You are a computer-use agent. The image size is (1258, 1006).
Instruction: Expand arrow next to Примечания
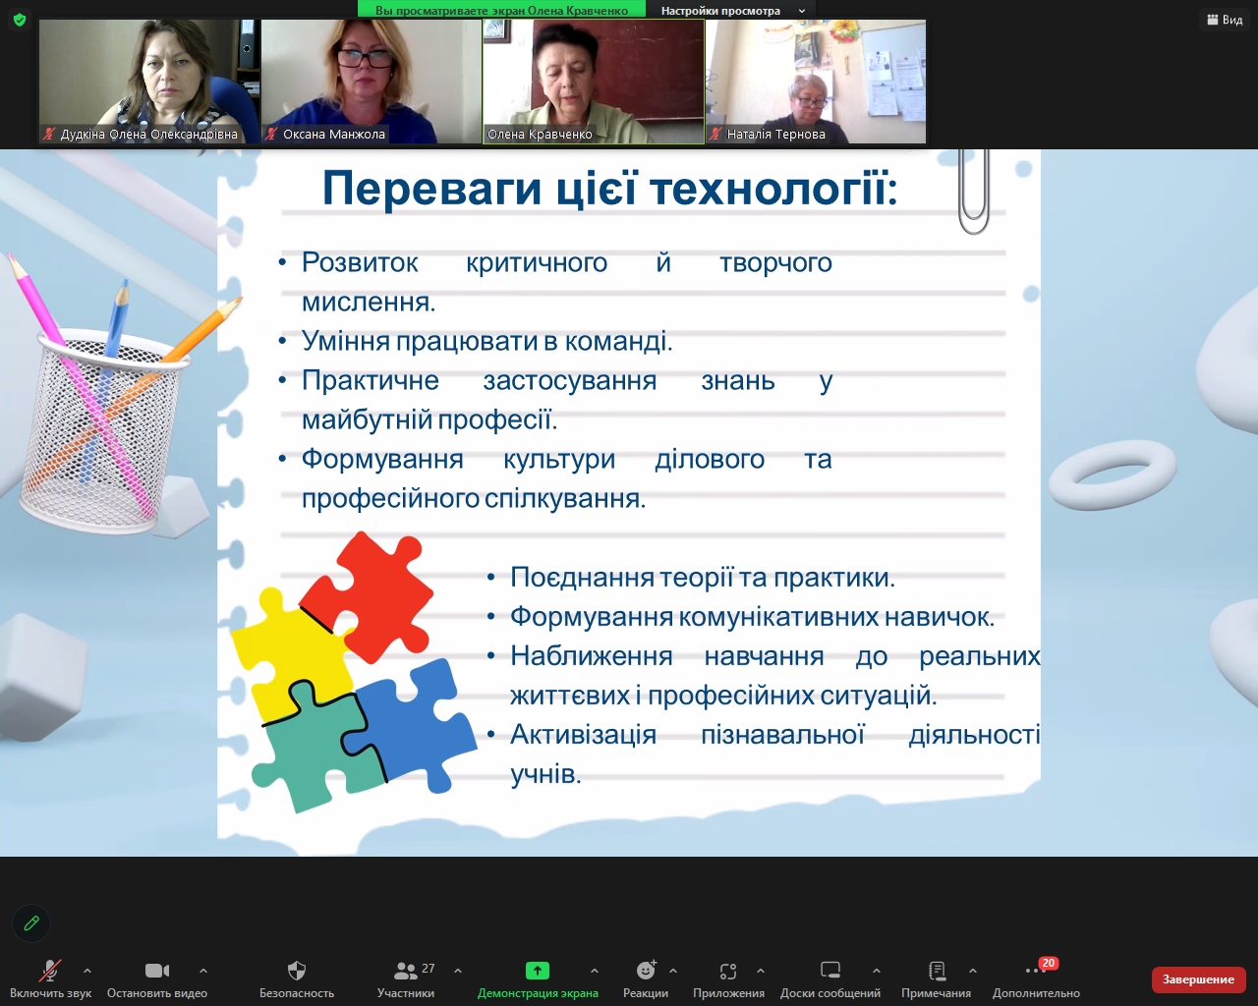(x=973, y=971)
